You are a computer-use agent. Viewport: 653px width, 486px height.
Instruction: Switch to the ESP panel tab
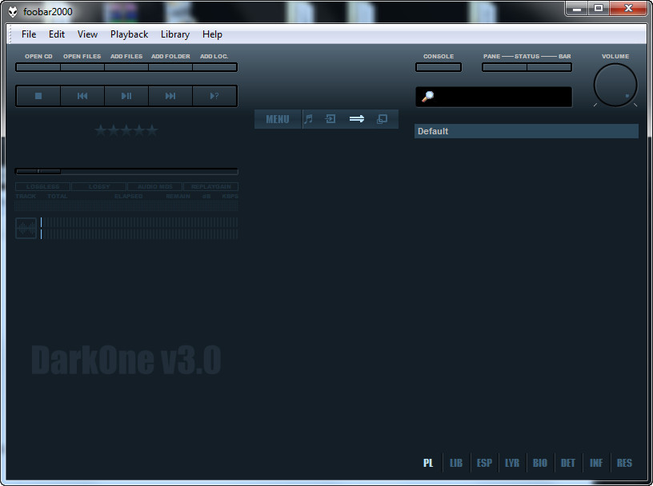coord(484,463)
